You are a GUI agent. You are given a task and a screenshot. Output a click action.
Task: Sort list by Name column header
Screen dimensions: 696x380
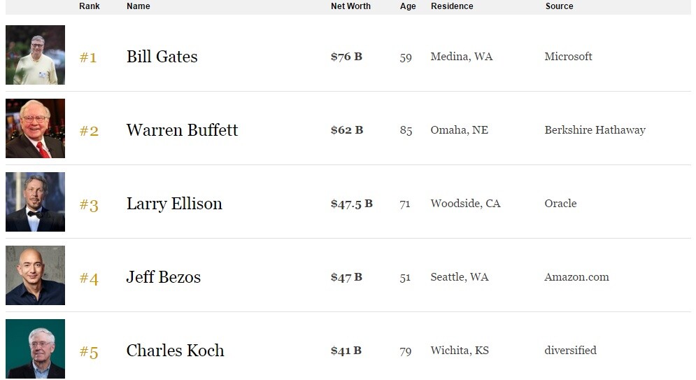coord(138,6)
